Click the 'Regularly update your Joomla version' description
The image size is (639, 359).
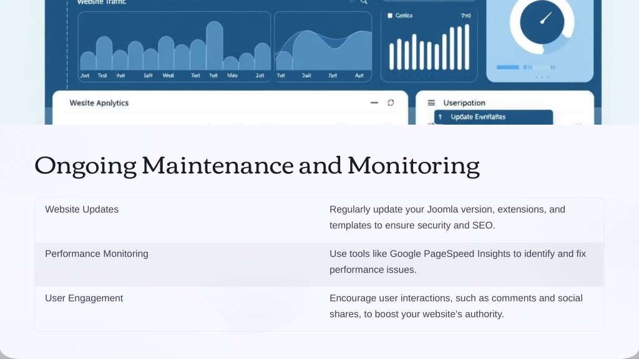(x=447, y=218)
